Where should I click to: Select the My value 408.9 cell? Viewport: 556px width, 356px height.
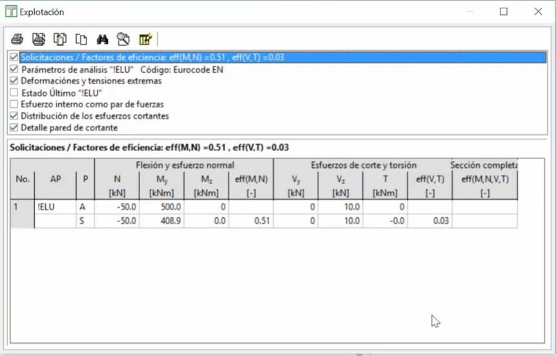point(161,221)
